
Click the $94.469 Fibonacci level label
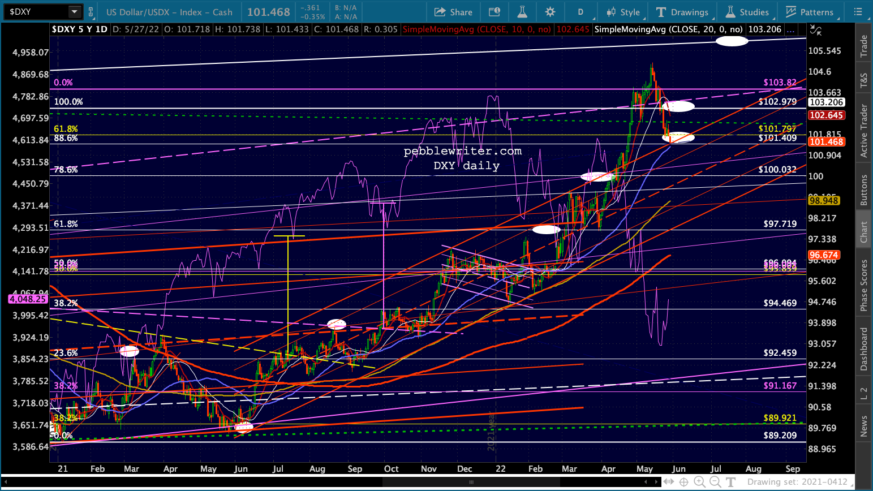780,303
